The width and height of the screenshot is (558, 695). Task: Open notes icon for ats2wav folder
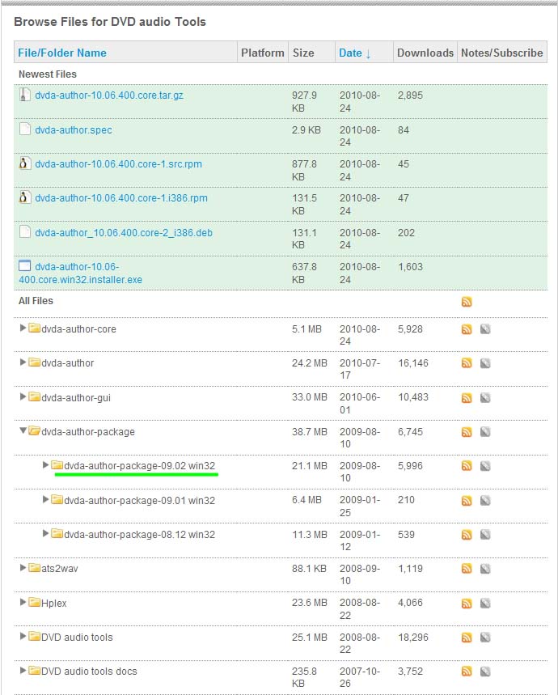(485, 569)
